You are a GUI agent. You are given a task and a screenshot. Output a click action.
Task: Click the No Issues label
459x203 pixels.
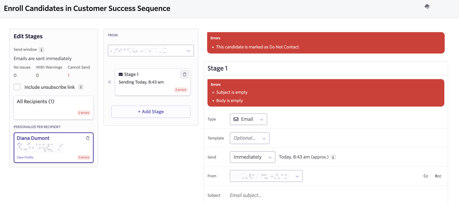coord(22,67)
